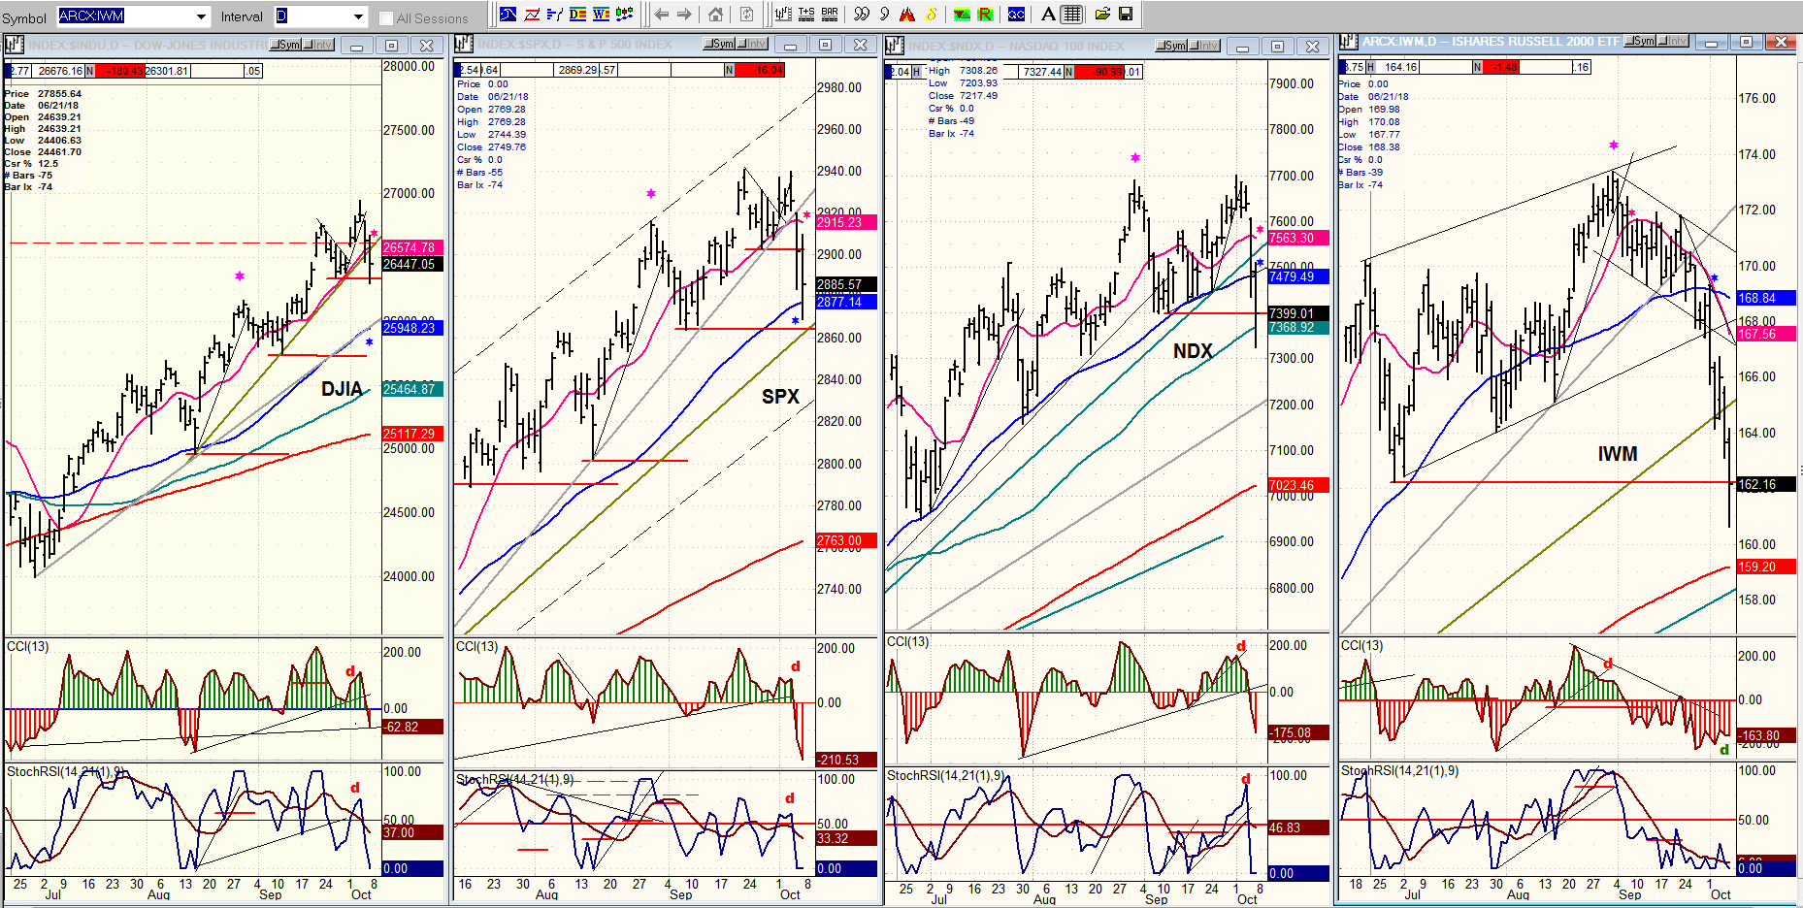Toggle Intv link on the $INDU chart
1803x908 pixels.
(318, 45)
